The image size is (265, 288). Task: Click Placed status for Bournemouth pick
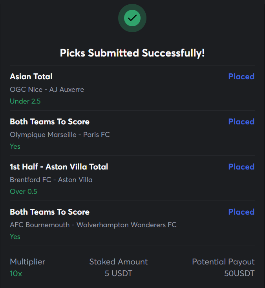[241, 212]
